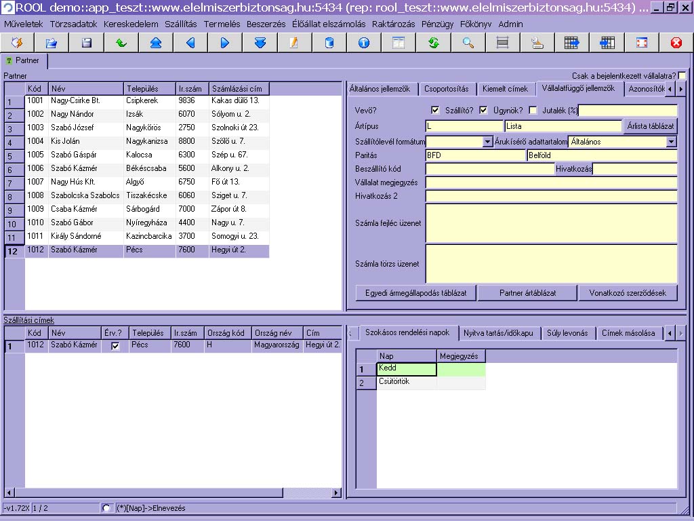Enable Csak a bejelentkezett vállalatra checkbox
This screenshot has width=694, height=521.
tap(682, 76)
